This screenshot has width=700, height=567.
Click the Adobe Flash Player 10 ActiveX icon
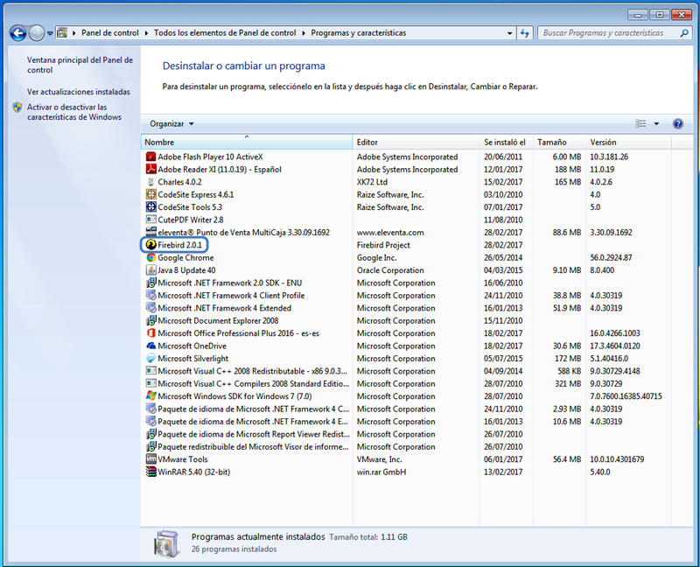coord(150,157)
